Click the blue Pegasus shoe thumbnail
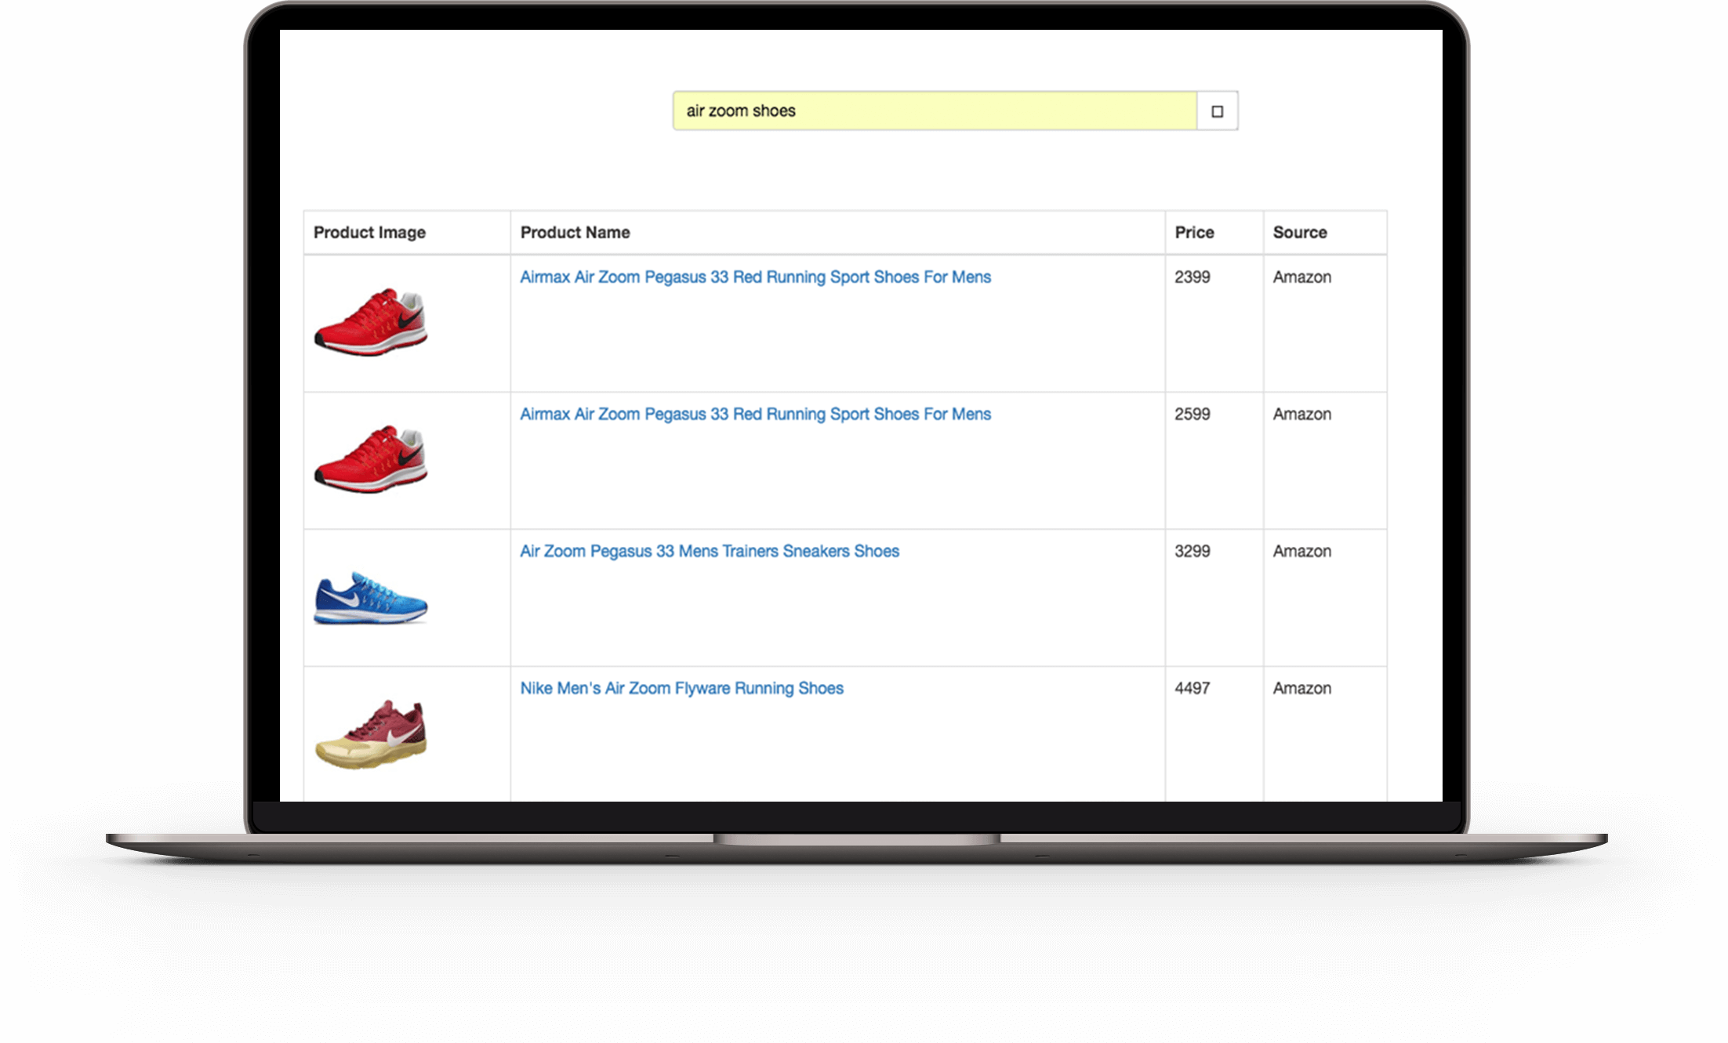Image resolution: width=1728 pixels, height=1043 pixels. (371, 598)
